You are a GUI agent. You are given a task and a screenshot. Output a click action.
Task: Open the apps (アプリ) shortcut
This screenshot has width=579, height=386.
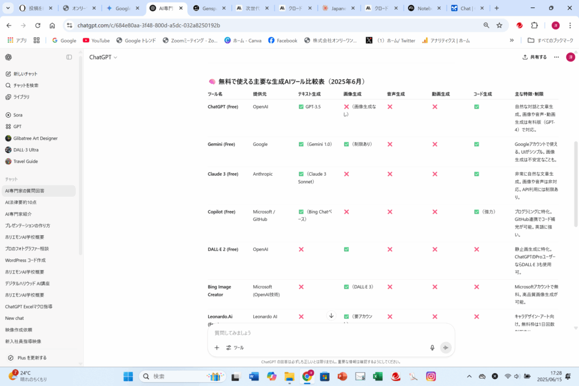(x=17, y=41)
